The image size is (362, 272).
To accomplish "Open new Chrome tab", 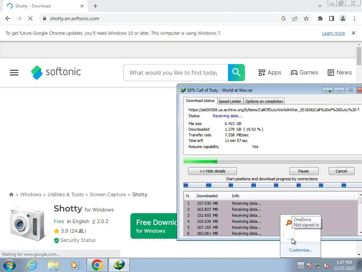I will coord(95,6).
